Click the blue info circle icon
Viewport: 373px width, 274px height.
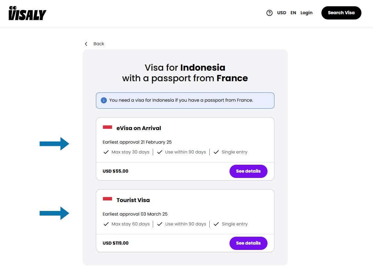[104, 100]
